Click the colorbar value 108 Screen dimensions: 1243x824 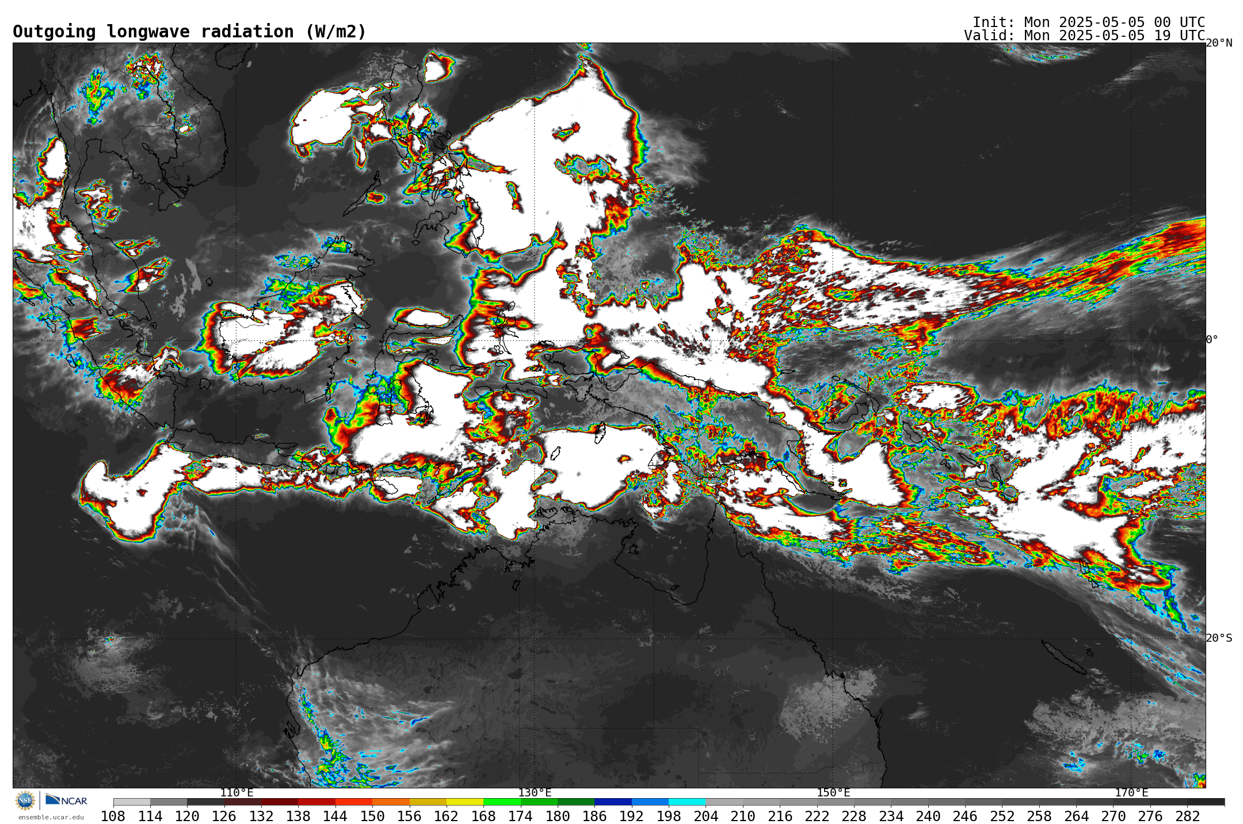[x=113, y=817]
